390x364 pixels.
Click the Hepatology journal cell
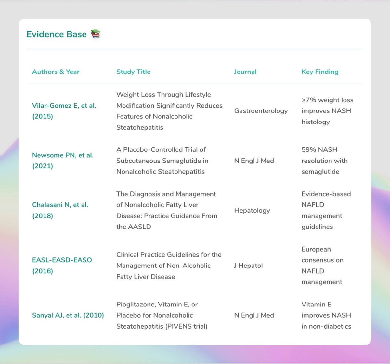pos(252,210)
